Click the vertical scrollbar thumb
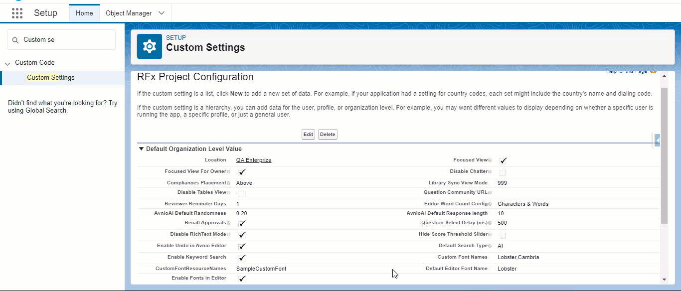The image size is (681, 291). [664, 156]
